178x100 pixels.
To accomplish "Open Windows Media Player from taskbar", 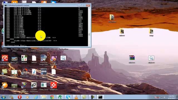I will (28, 97).
